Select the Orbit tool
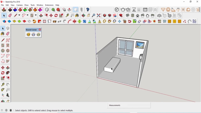 (x=83, y=15)
